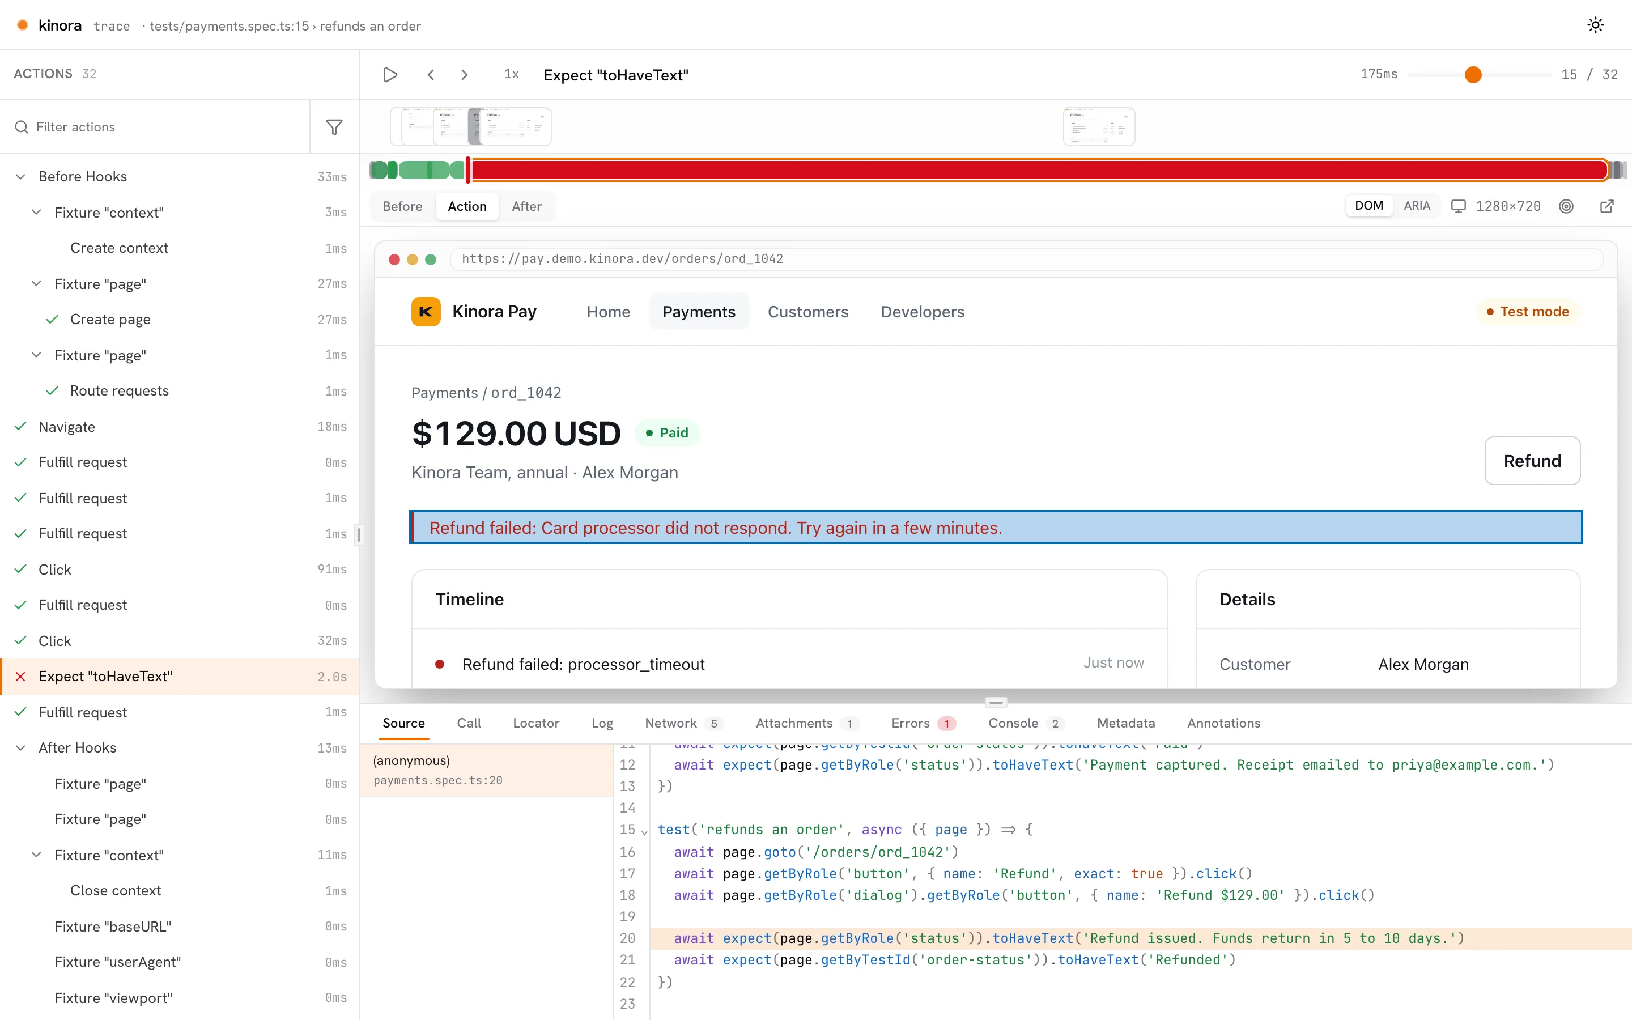Screen dimensions: 1632x1020
Task: Click the check mark beside Navigate
Action: point(20,426)
